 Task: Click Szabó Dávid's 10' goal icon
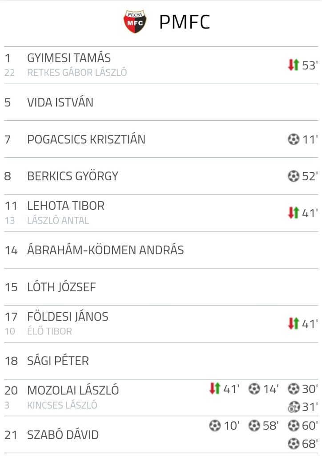click(215, 426)
